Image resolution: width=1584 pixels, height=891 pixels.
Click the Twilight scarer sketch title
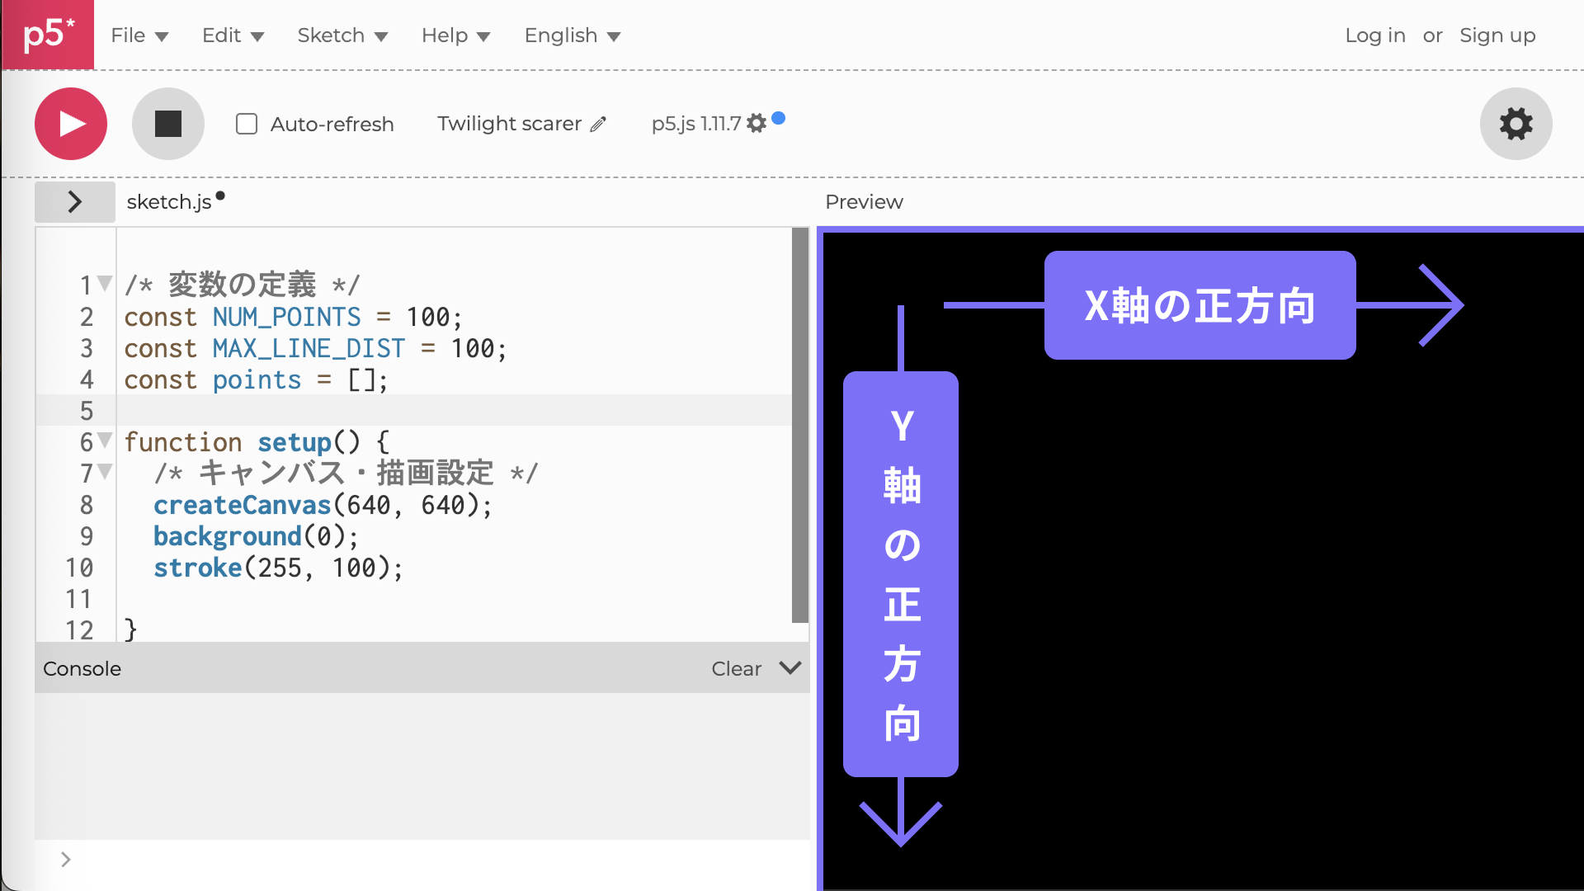[509, 124]
